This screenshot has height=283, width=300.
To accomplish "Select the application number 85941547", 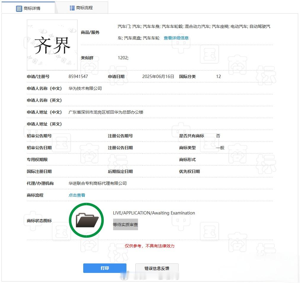I will click(78, 76).
